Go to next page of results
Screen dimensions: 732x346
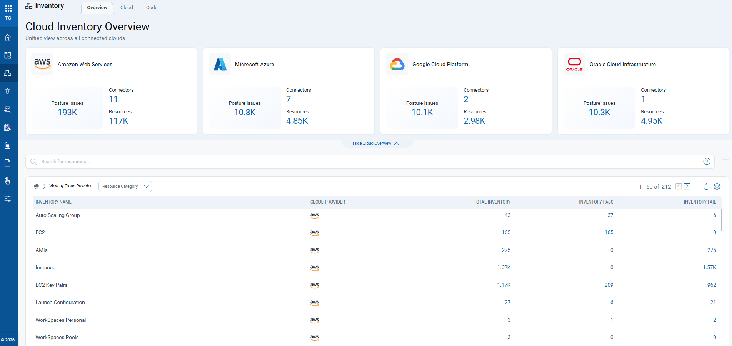(687, 187)
